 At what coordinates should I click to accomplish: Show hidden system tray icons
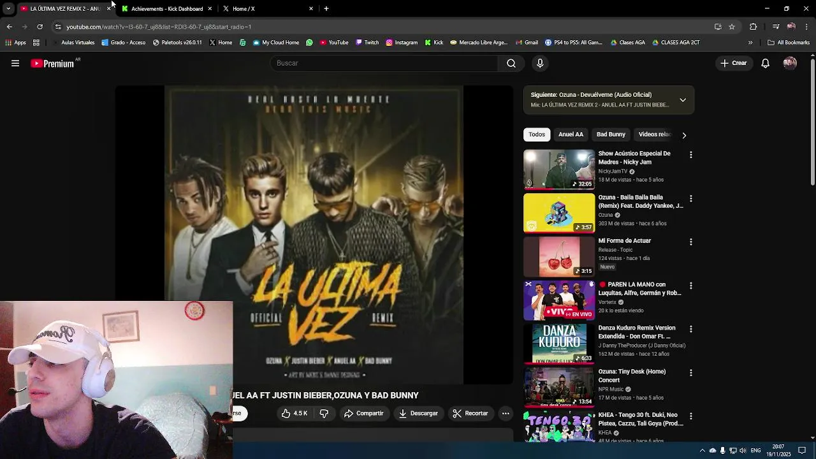pos(703,451)
